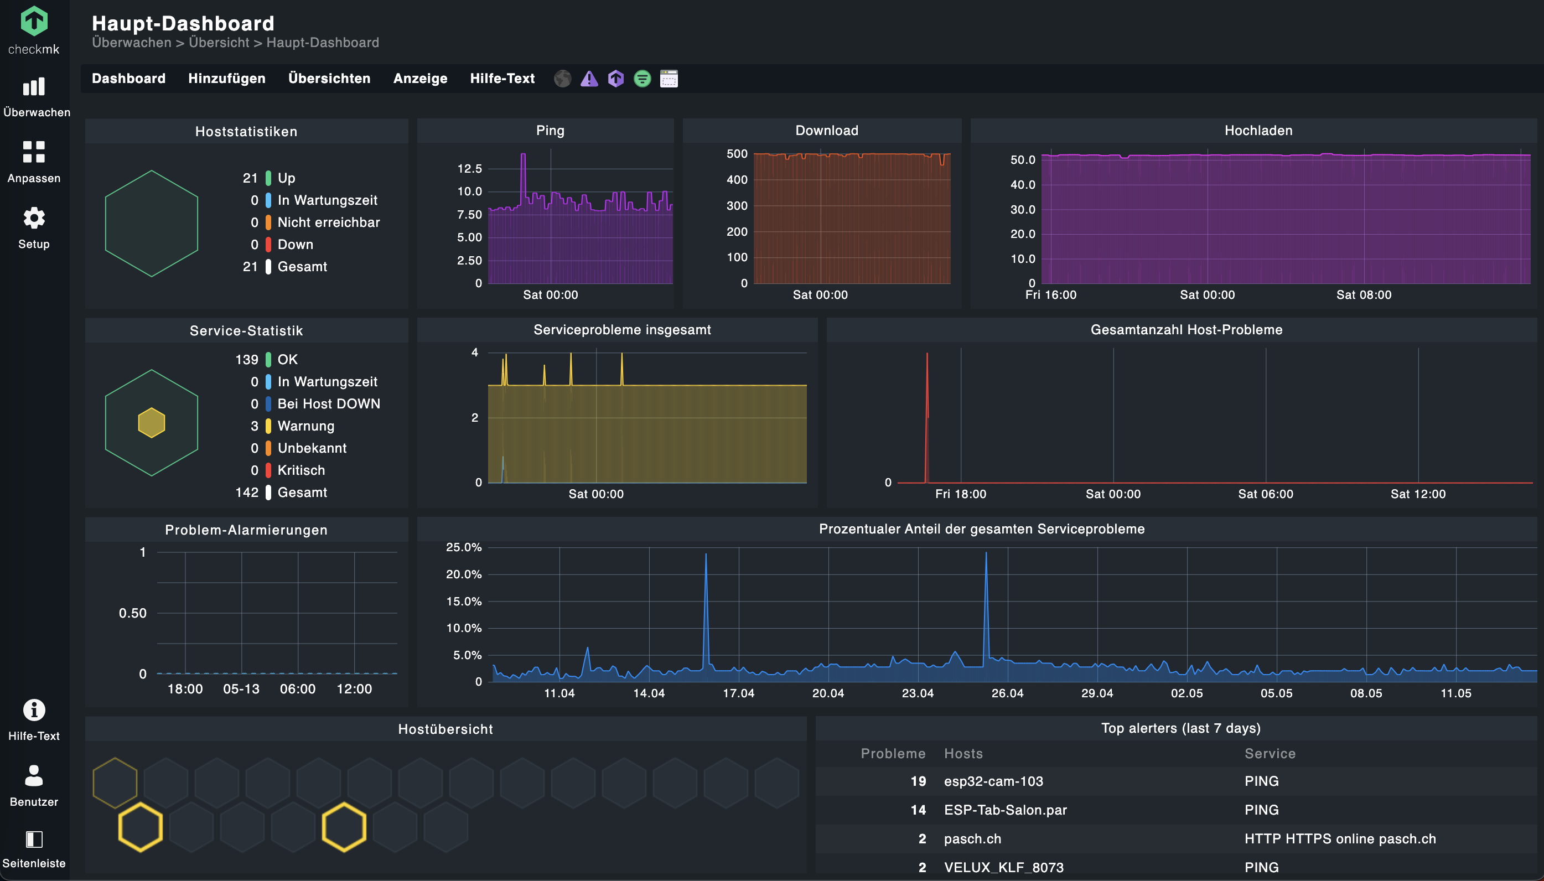Click the green swatch beside Up
Screen dimensions: 1544x881
[268, 178]
